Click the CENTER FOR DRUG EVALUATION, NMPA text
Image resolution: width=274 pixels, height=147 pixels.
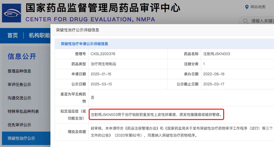90,19
